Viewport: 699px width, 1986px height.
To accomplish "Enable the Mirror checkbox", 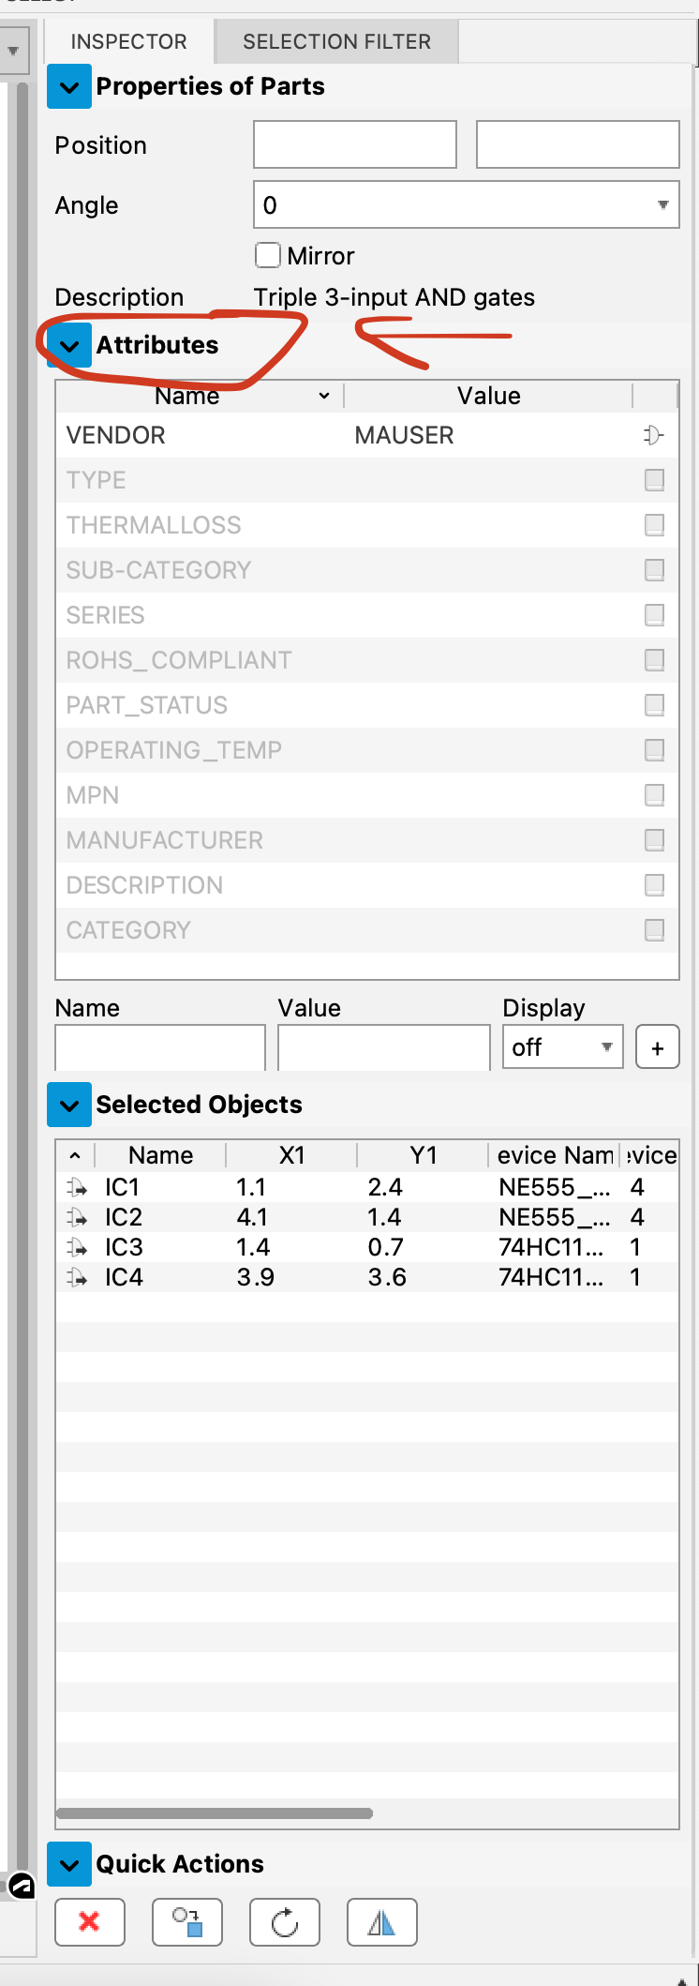I will [267, 254].
